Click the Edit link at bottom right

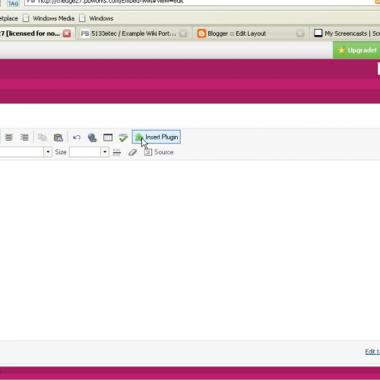click(372, 352)
